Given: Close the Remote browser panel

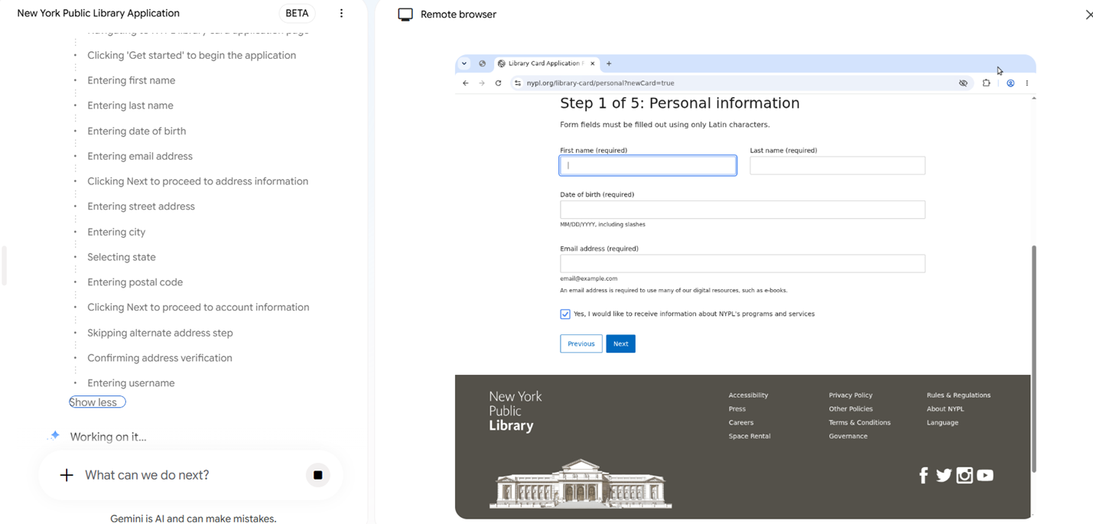Looking at the screenshot, I should 1088,15.
